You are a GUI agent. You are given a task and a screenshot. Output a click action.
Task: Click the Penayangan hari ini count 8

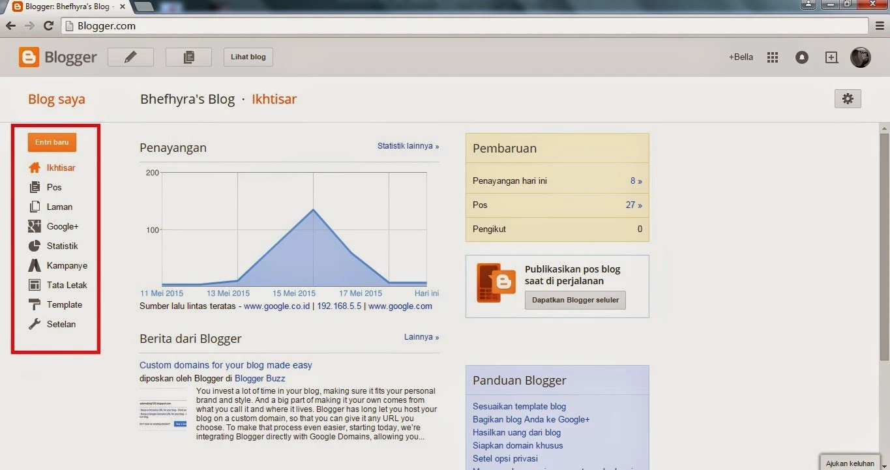coord(636,181)
